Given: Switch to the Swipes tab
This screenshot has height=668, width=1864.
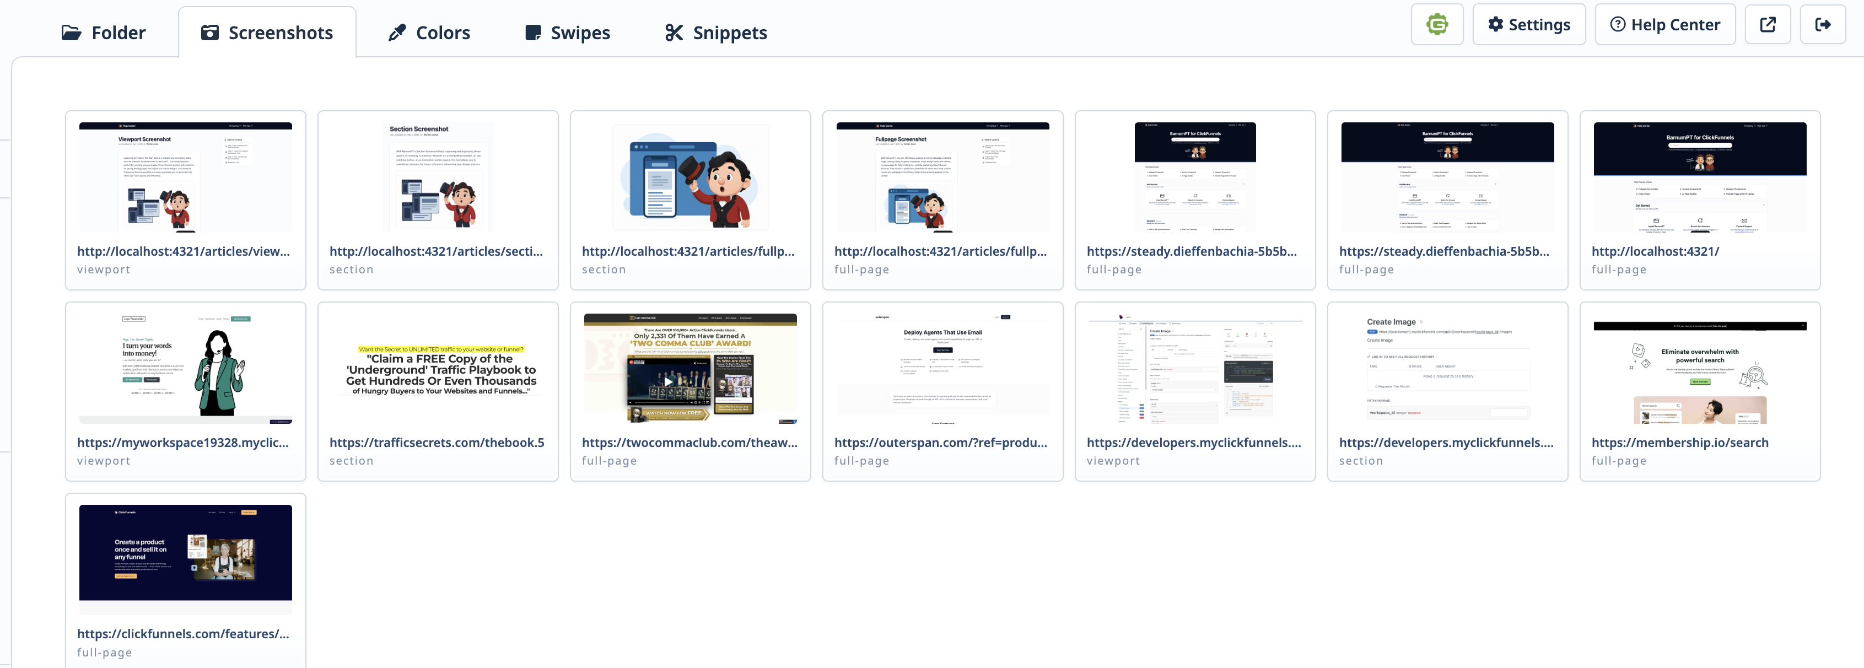Looking at the screenshot, I should pos(567,33).
